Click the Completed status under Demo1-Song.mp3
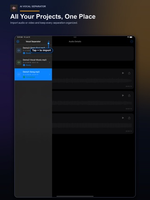 (29, 77)
